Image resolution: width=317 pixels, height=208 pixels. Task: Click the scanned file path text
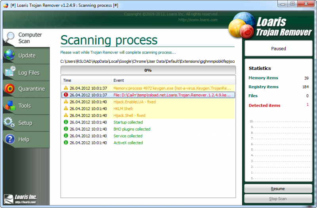point(147,62)
